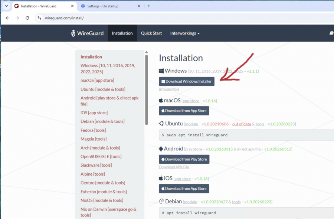Open sidebar Debian [module & tools] link
The height and width of the screenshot is (219, 334).
point(103,121)
